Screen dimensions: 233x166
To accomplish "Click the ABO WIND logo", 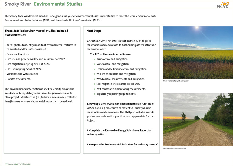I will pos(223,5).
